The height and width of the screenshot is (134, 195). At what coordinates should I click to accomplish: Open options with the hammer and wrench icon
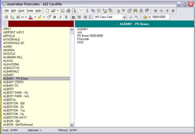(x=147, y=11)
